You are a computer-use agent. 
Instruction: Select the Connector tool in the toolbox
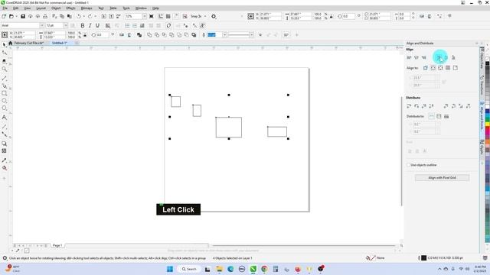coord(4,134)
